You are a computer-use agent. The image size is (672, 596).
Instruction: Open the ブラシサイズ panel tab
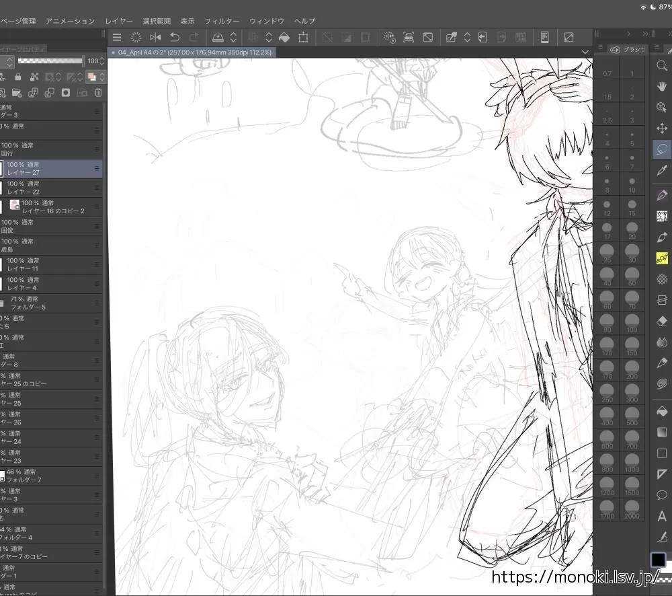point(628,49)
